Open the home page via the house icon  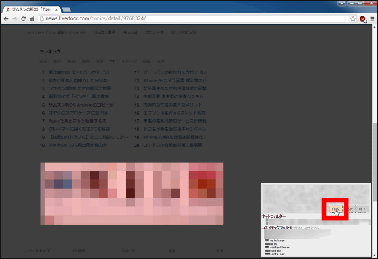(32, 19)
